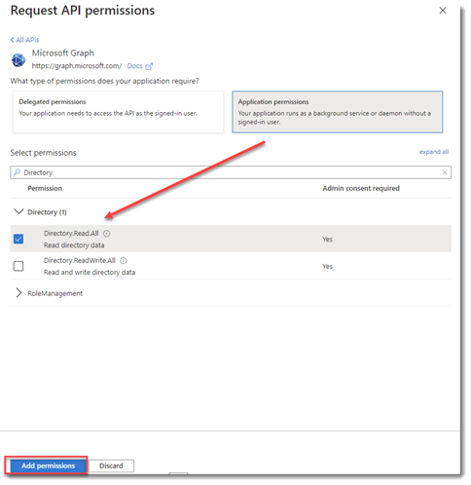Click the Read directory data description

coord(74,245)
